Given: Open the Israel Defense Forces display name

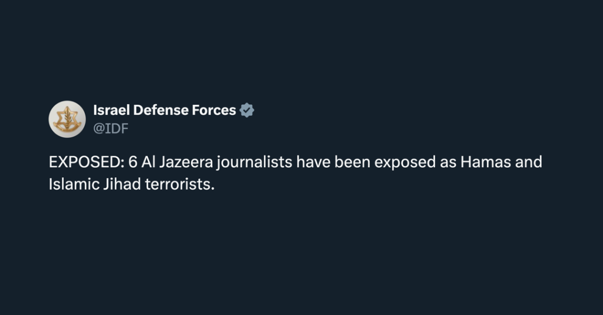Looking at the screenshot, I should click(164, 110).
